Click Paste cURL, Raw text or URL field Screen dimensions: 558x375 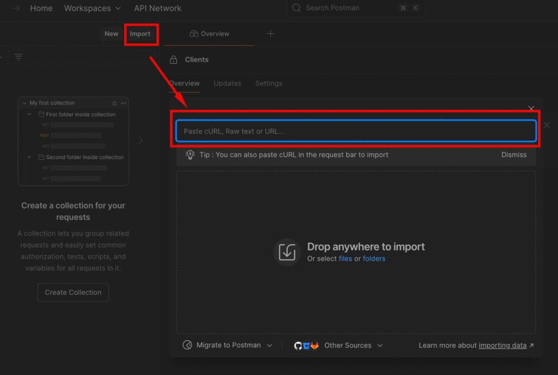[356, 131]
